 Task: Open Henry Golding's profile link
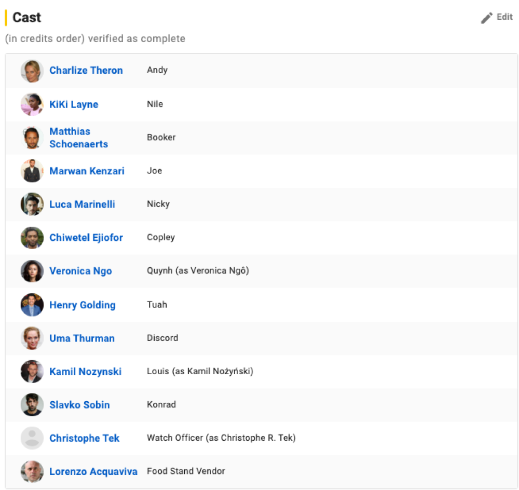coord(83,305)
